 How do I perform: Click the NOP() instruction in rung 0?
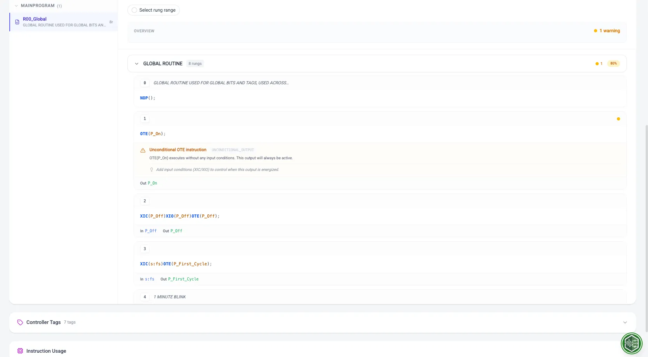(x=148, y=98)
